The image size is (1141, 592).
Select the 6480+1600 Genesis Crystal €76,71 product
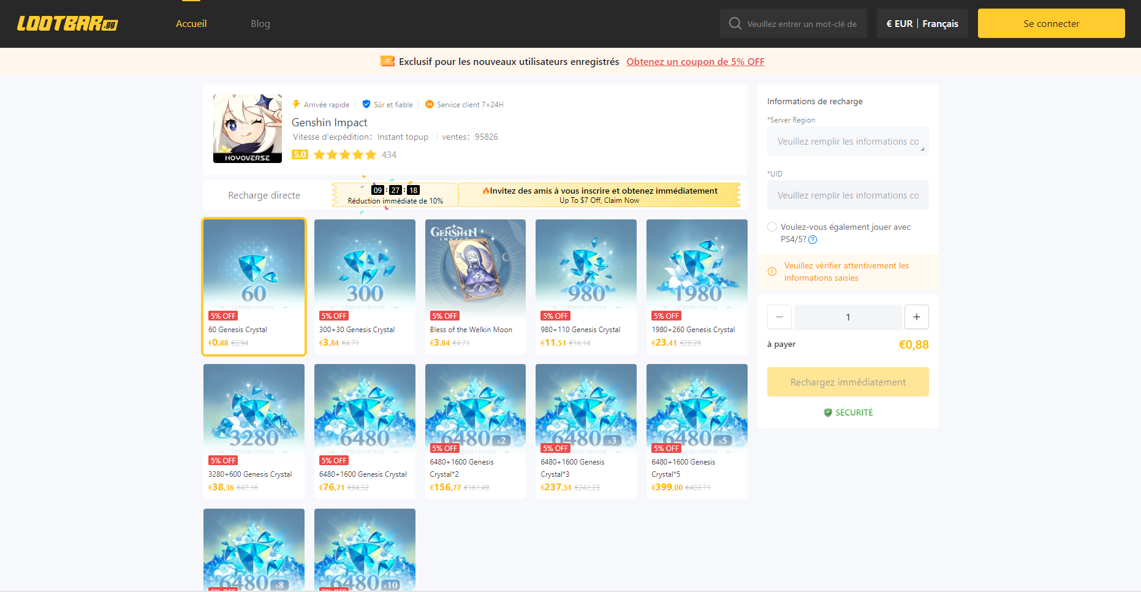[x=365, y=431]
